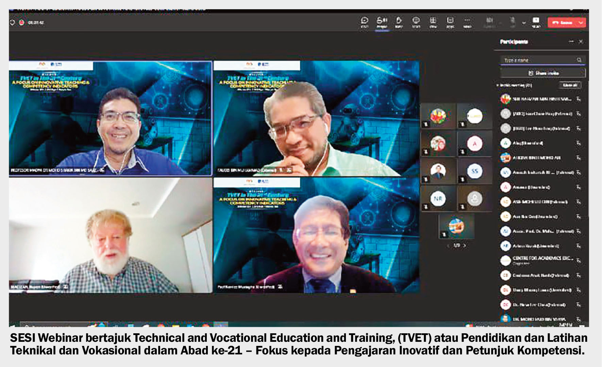602x367 pixels.
Task: Toggle the Mic in the meeting toolbar
Action: coord(513,22)
